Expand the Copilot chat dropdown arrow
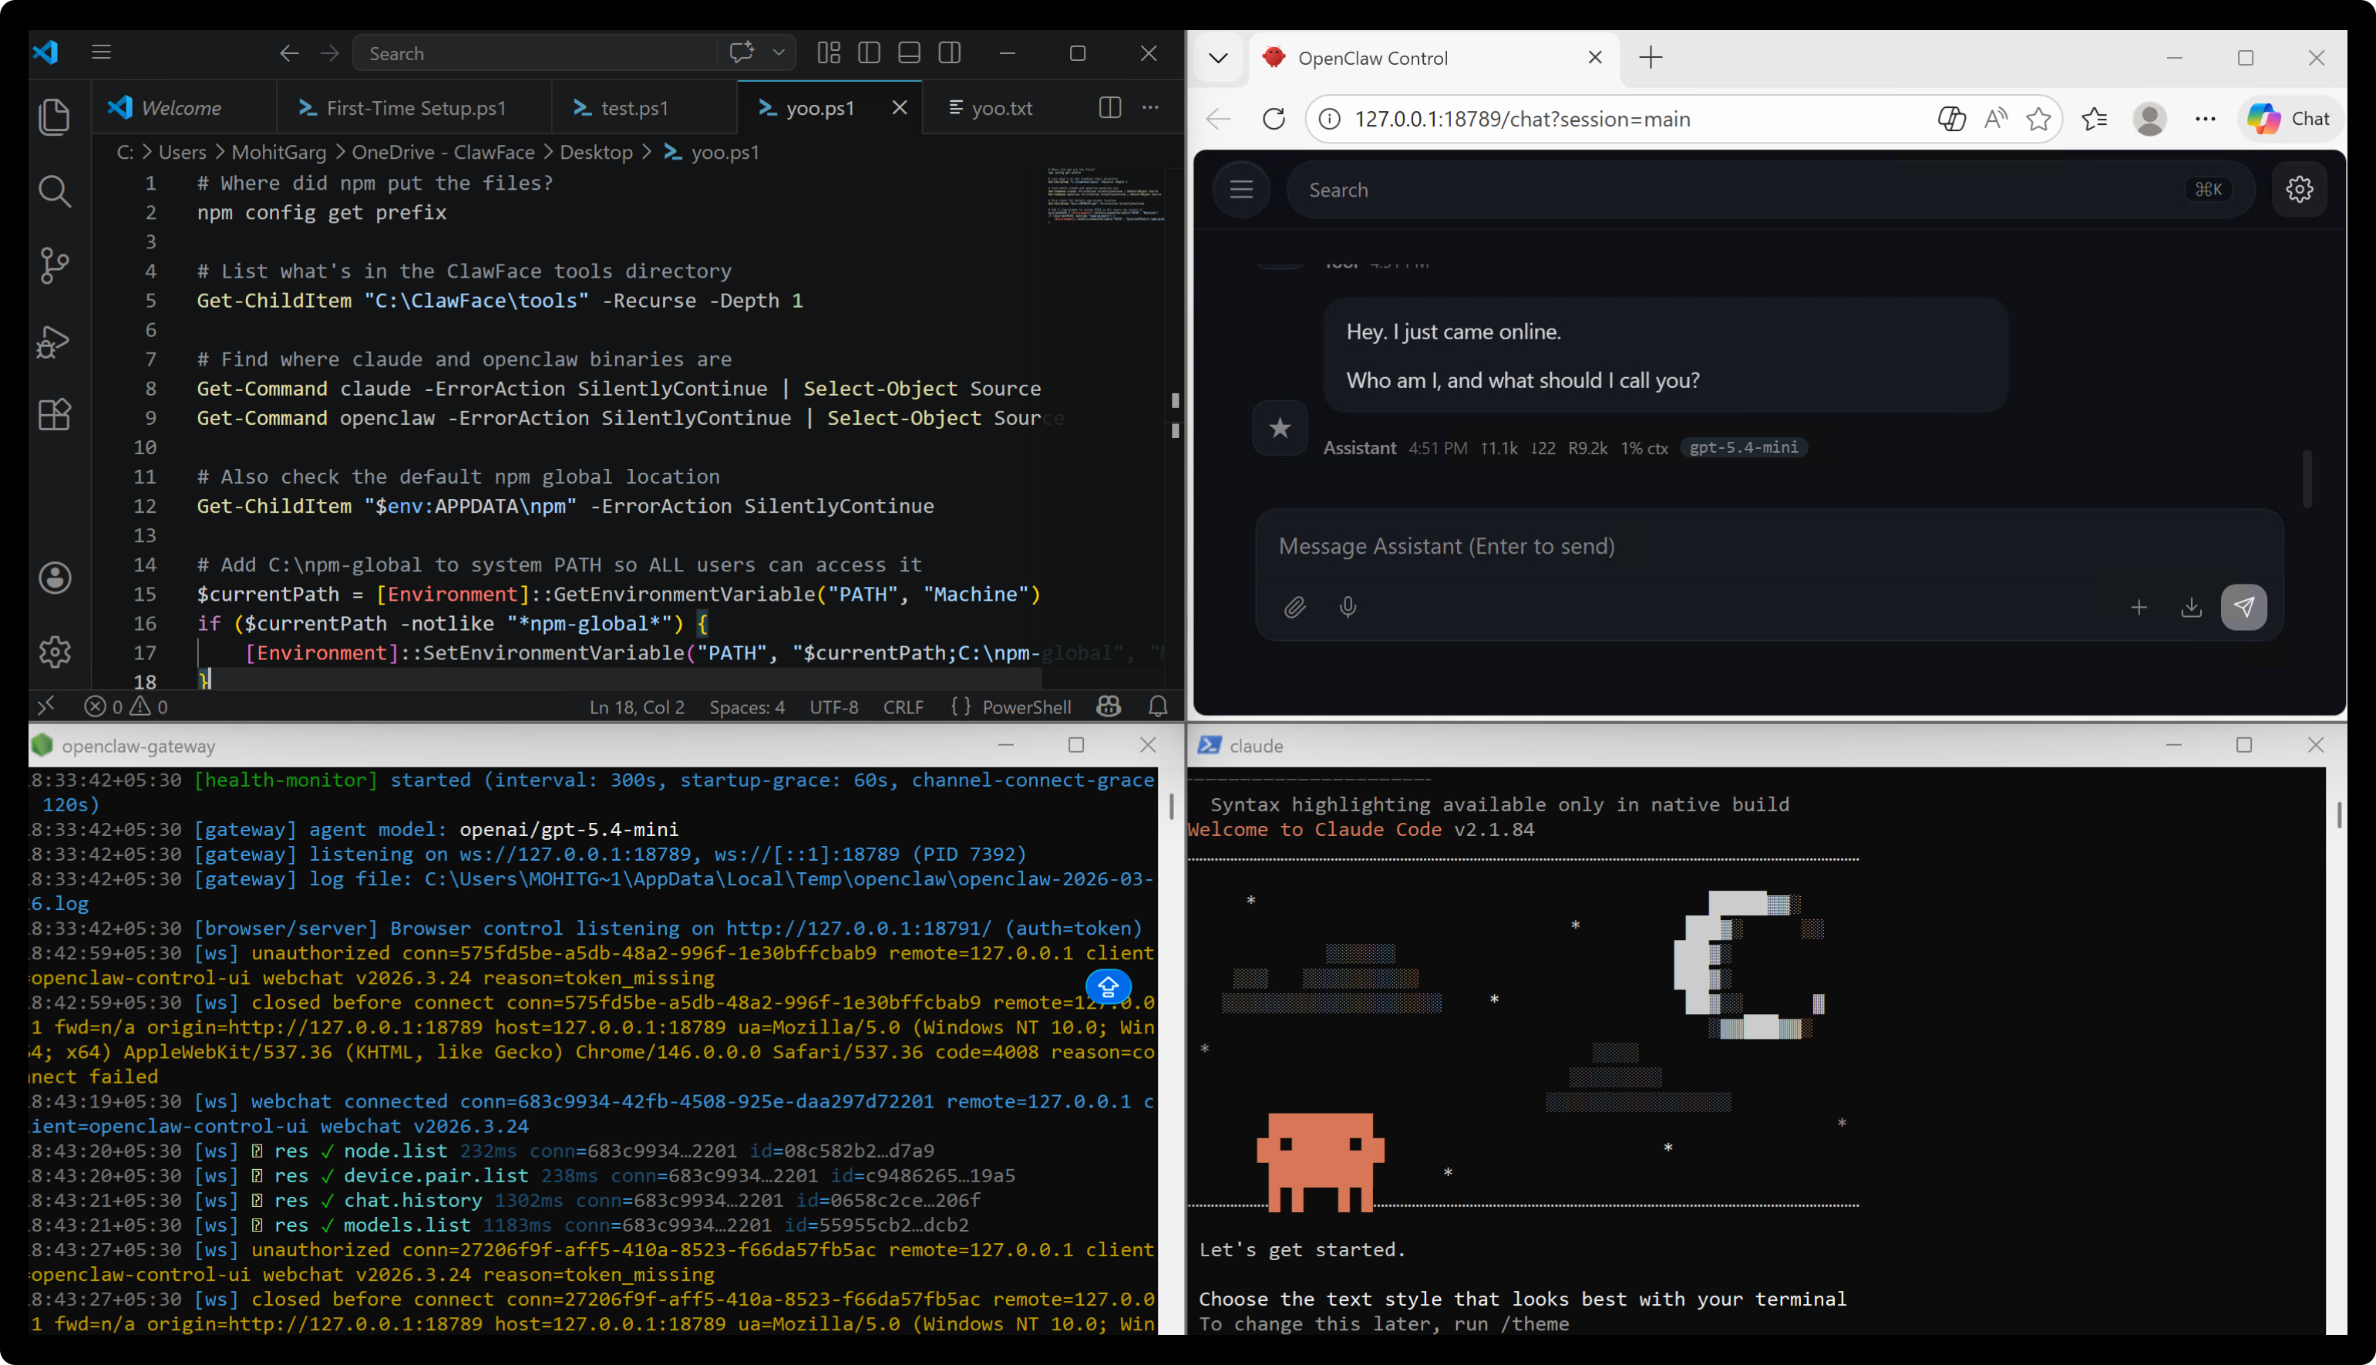 [779, 53]
